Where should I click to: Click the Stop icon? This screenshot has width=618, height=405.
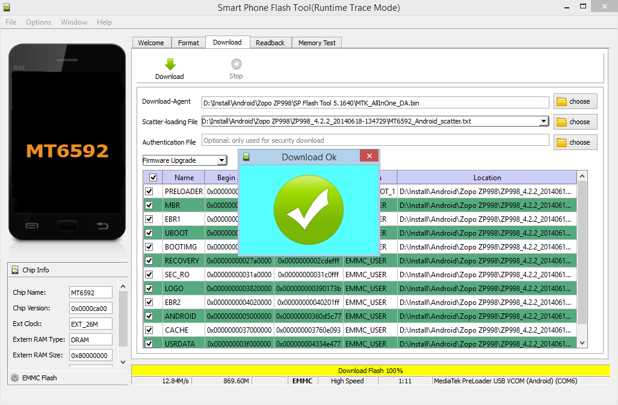click(x=236, y=63)
